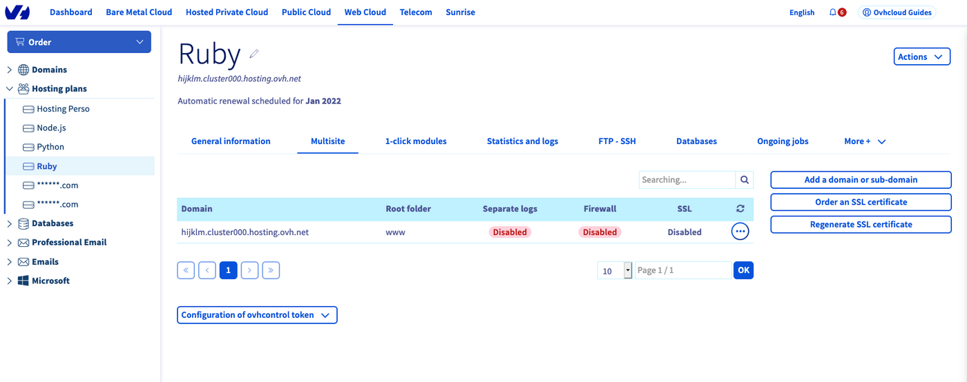The height and width of the screenshot is (382, 967).
Task: Open Public Cloud in top navigation
Action: click(x=306, y=12)
